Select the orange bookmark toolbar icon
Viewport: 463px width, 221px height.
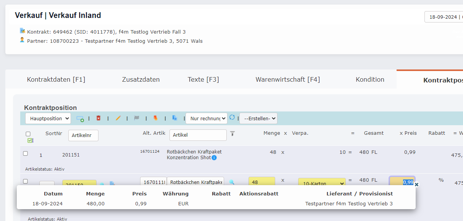click(155, 118)
